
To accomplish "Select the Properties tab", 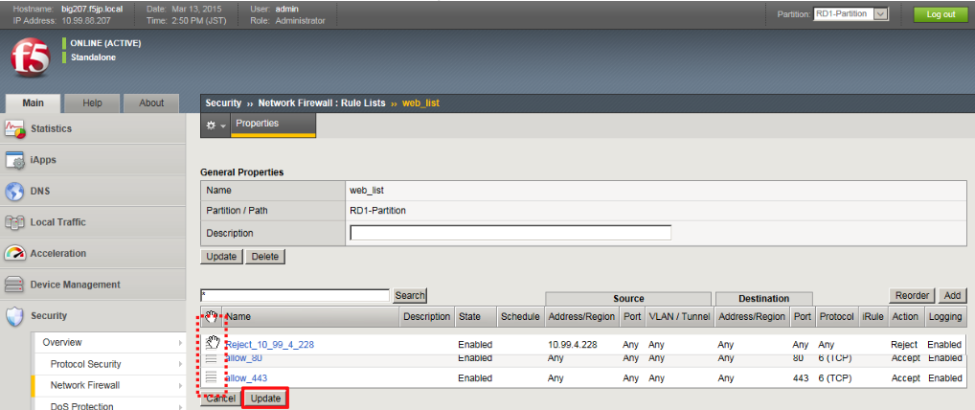I will pos(273,124).
